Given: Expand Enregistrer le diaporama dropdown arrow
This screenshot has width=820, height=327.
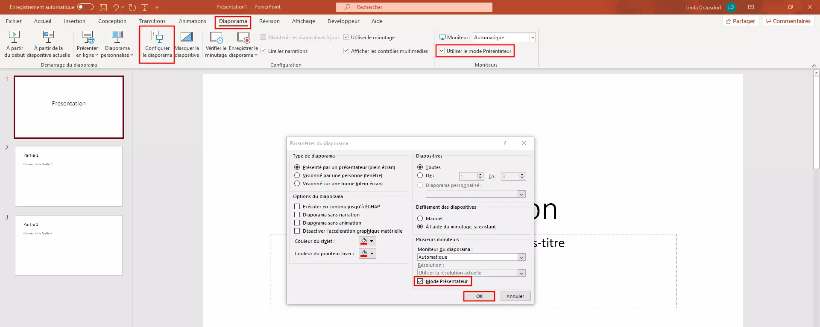Looking at the screenshot, I should [256, 55].
